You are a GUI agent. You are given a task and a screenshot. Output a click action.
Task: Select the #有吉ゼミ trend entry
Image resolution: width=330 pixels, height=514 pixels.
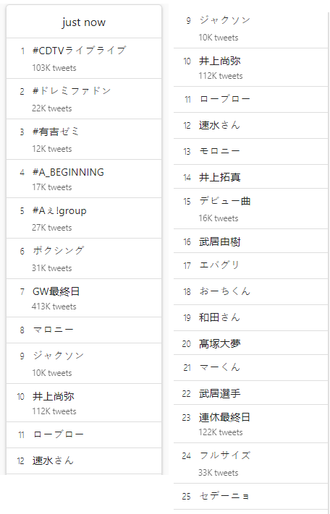(84, 140)
